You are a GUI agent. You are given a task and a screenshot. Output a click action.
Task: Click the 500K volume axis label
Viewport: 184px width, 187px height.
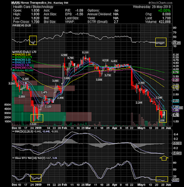click(7, 105)
